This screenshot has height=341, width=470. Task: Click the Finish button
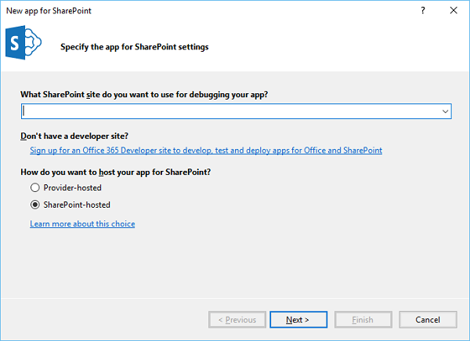click(363, 320)
